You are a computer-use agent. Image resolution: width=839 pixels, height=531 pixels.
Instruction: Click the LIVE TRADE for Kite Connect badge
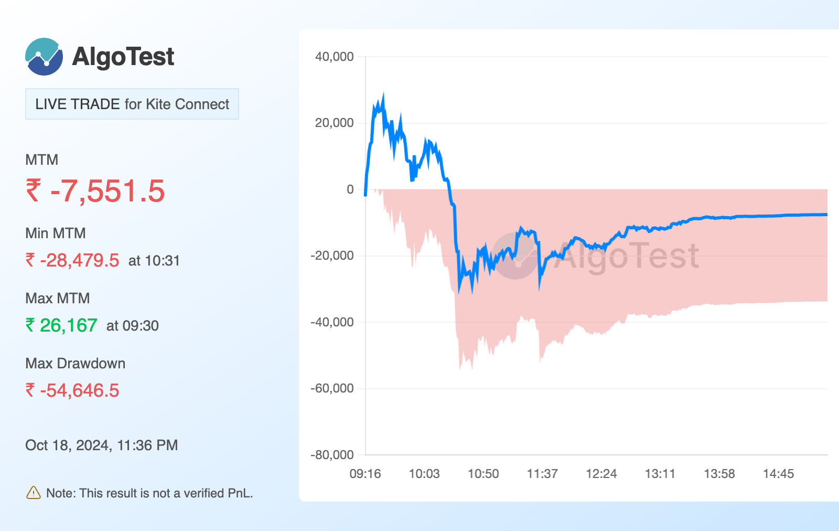pyautogui.click(x=132, y=104)
